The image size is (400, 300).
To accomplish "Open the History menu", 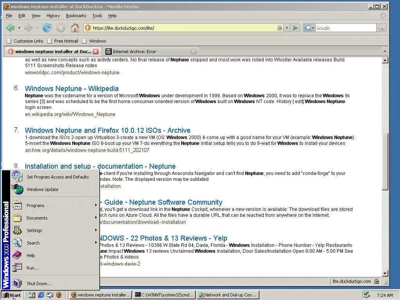I will pyautogui.click(x=53, y=16).
